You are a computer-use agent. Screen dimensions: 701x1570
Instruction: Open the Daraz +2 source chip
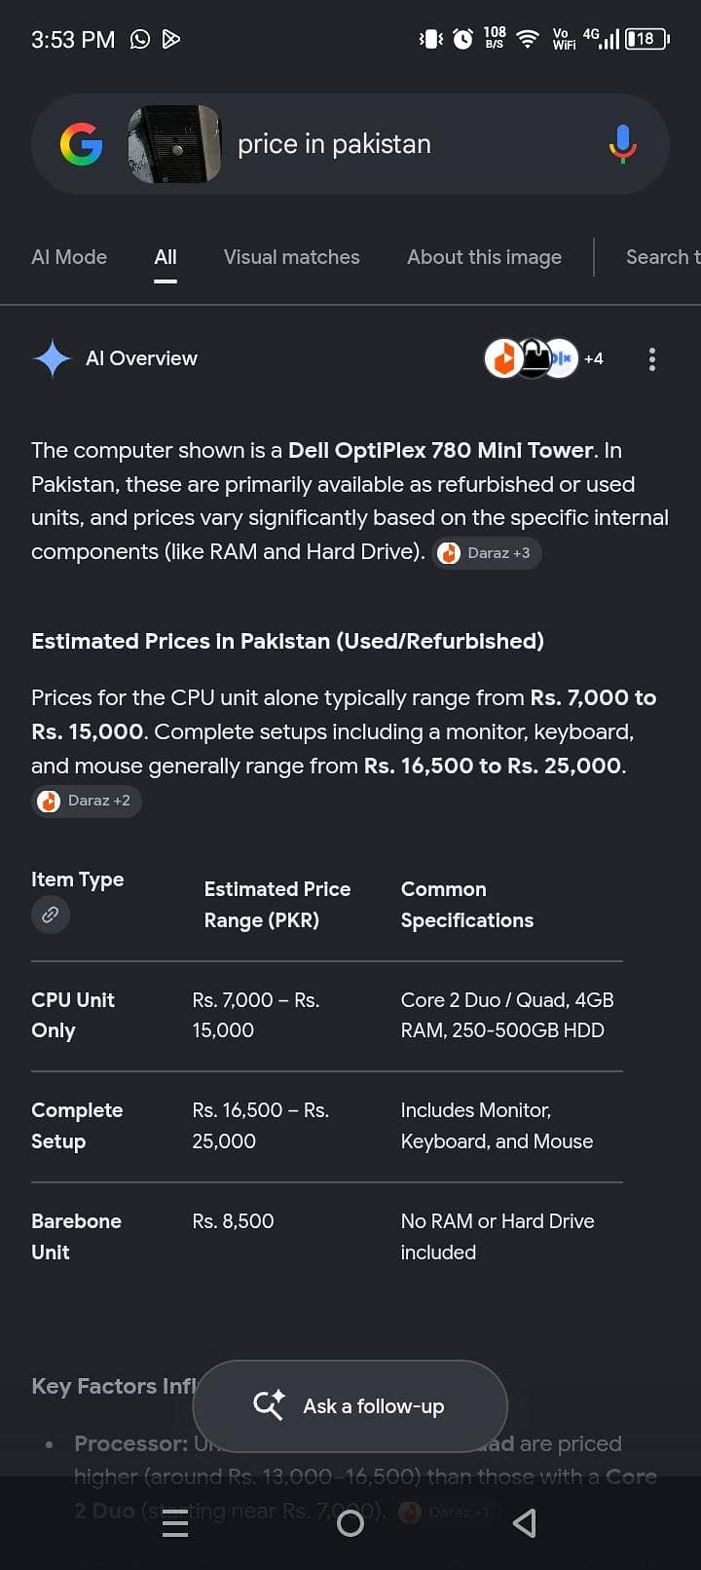(x=87, y=801)
